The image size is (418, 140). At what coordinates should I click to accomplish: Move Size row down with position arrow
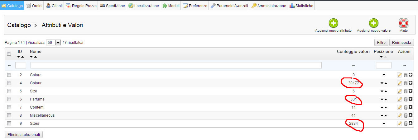382,91
